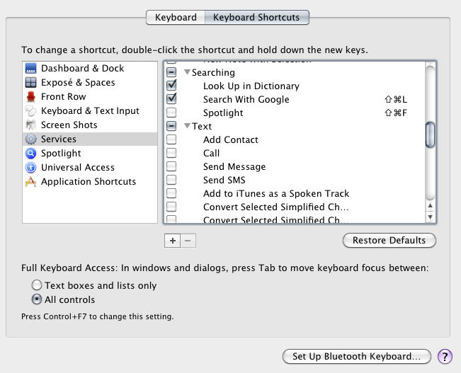Click the Application Shortcuts icon
This screenshot has width=461, height=373.
[x=30, y=182]
